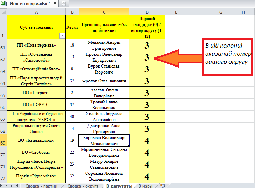Select cell Мазур Андрій Станіславович
The width and height of the screenshot is (255, 188).
click(x=104, y=164)
